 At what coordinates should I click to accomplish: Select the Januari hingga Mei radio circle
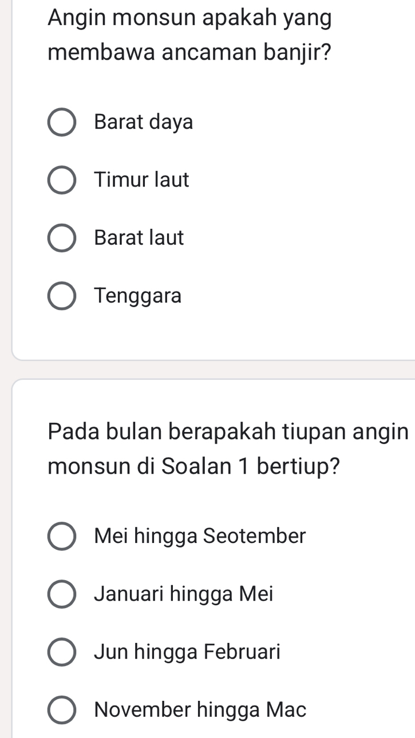(x=61, y=594)
